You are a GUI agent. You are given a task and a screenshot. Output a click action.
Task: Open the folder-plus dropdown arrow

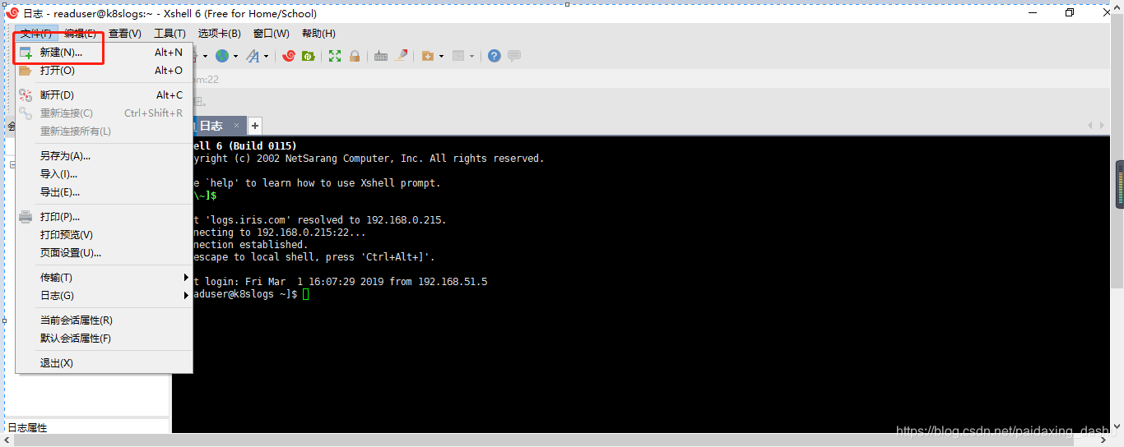coord(441,57)
